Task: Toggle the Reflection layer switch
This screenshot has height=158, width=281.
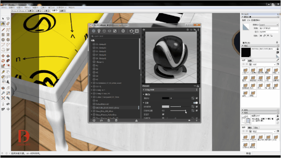Action: (196, 103)
